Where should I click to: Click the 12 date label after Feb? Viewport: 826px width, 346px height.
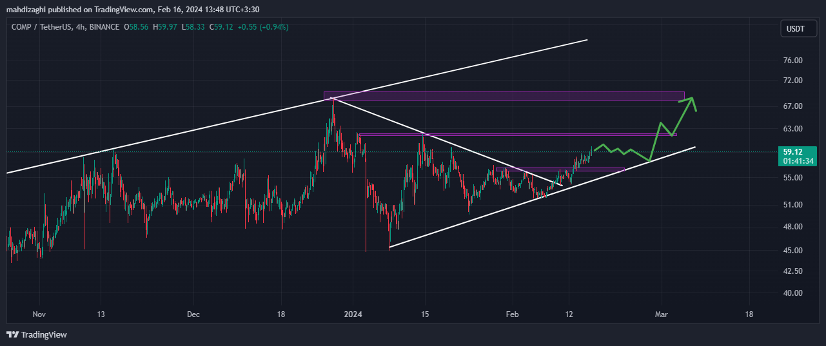(x=569, y=314)
